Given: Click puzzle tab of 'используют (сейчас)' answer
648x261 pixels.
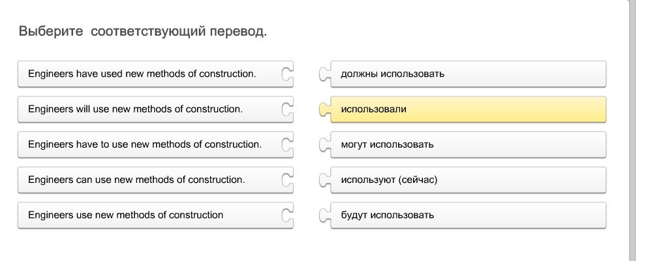Looking at the screenshot, I should point(324,180).
